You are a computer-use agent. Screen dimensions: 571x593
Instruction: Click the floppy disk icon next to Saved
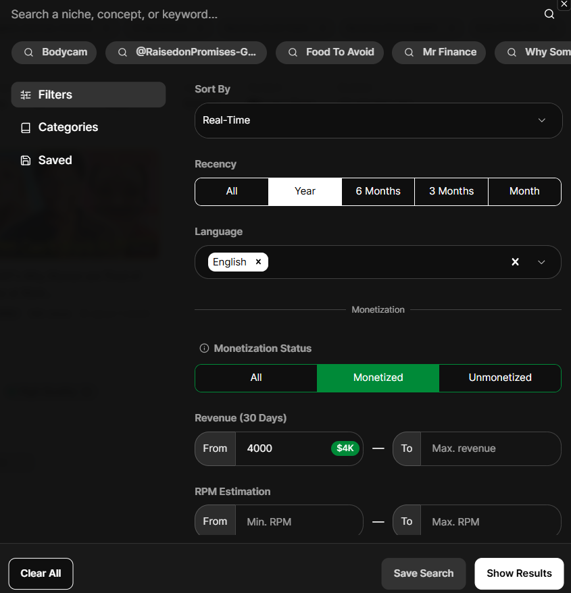click(x=26, y=160)
